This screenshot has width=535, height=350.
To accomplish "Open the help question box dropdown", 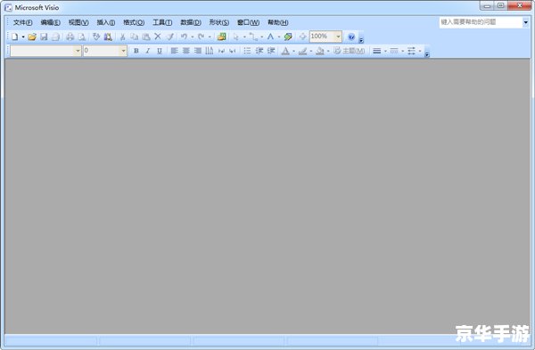I will point(525,22).
